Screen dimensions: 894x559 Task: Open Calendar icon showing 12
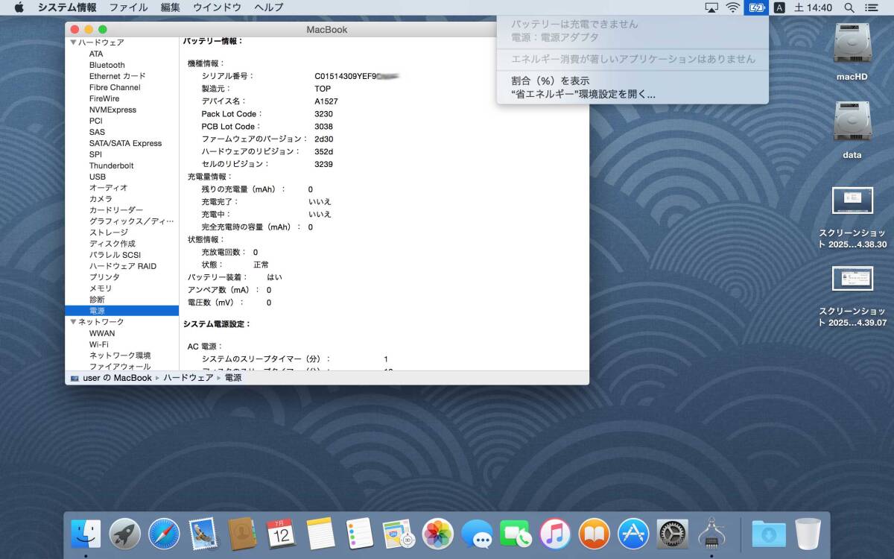pos(281,534)
